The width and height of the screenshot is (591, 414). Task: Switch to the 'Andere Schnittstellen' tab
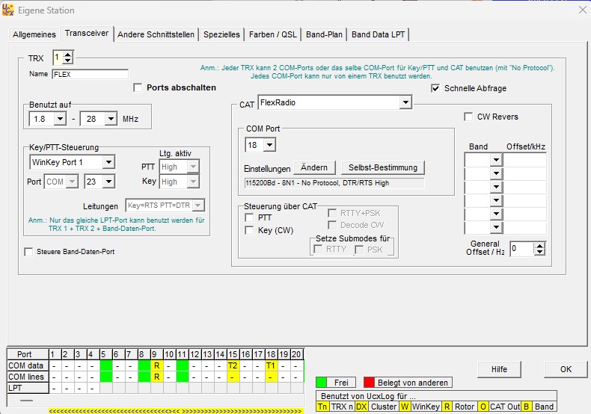click(x=156, y=34)
